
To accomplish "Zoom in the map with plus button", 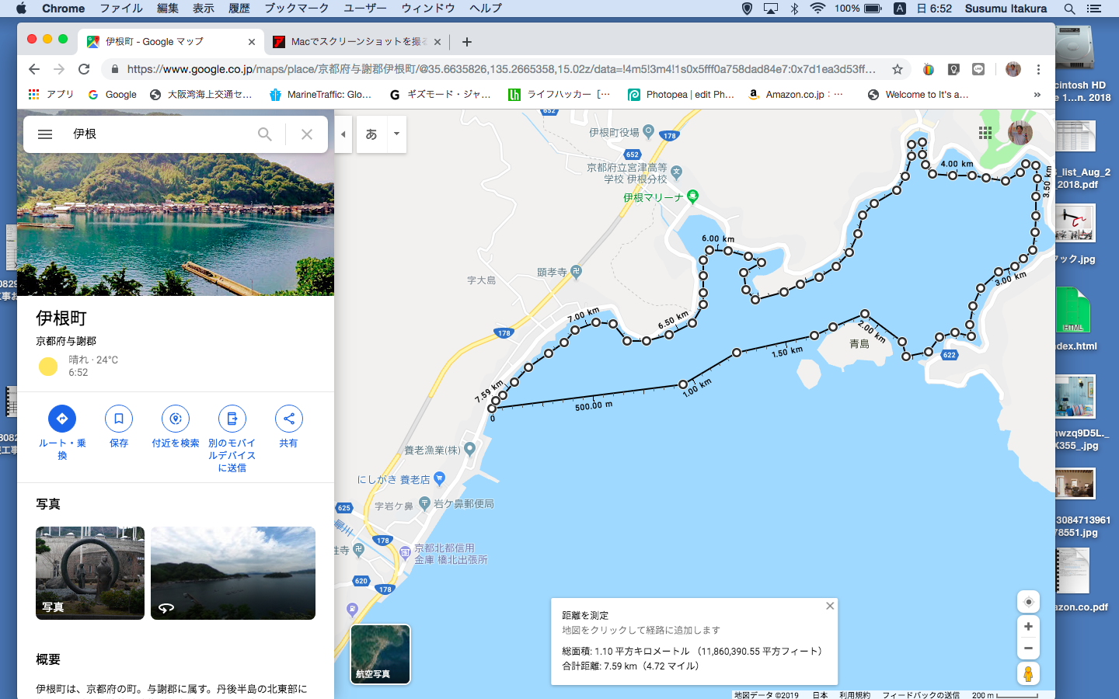I will [1028, 627].
